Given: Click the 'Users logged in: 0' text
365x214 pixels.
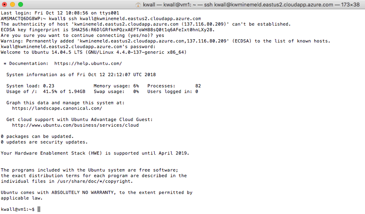Looking at the screenshot, I should pyautogui.click(x=173, y=91).
